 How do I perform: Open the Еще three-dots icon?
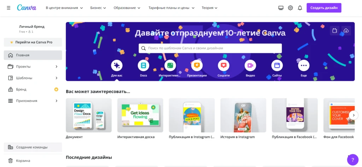click(x=304, y=66)
